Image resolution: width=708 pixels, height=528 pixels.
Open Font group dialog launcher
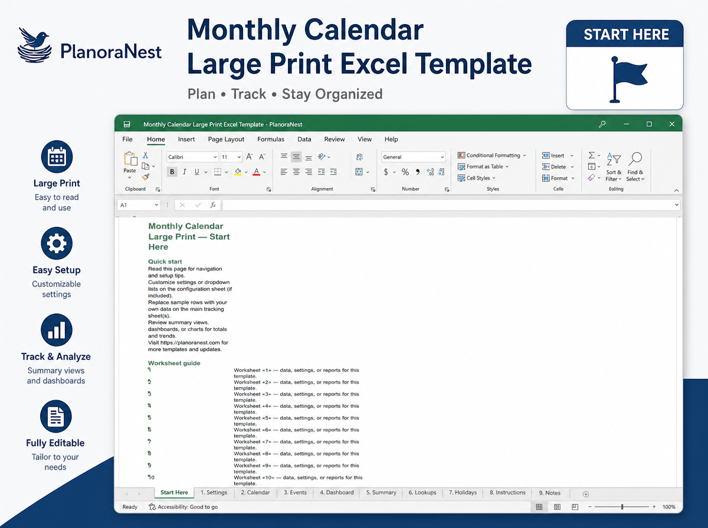(x=269, y=190)
